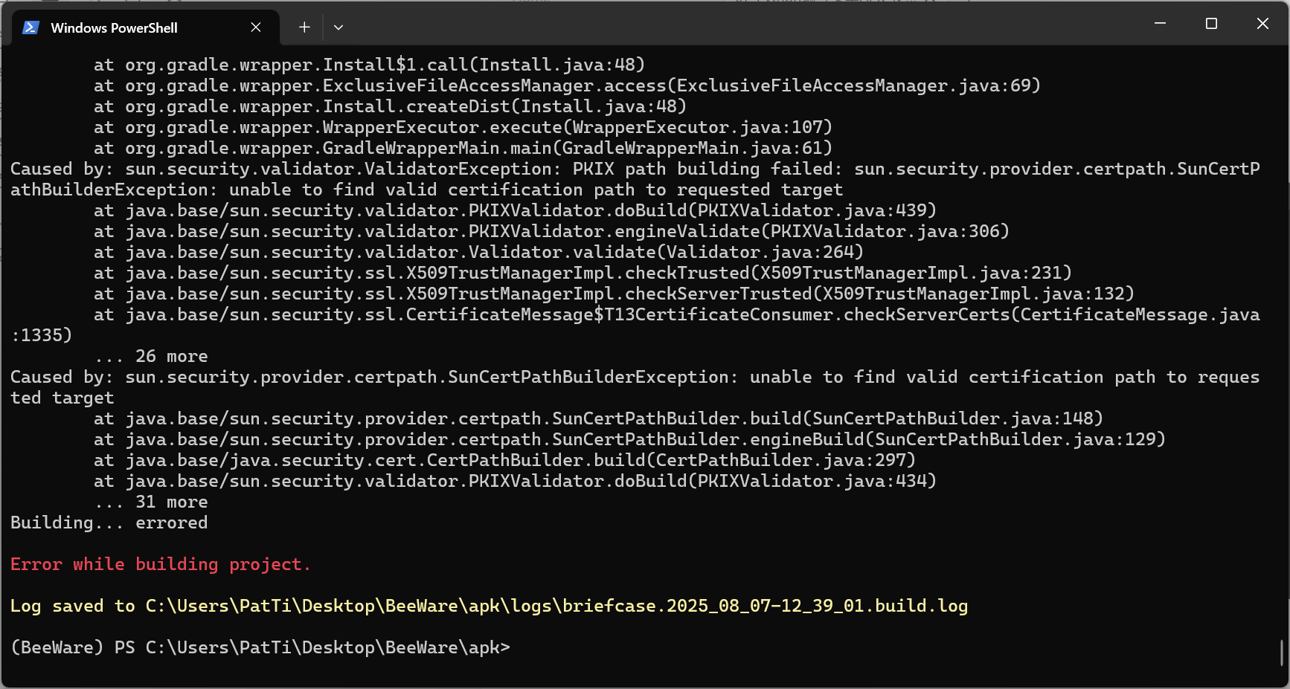Maximize the terminal window
Image resolution: width=1290 pixels, height=689 pixels.
tap(1211, 24)
